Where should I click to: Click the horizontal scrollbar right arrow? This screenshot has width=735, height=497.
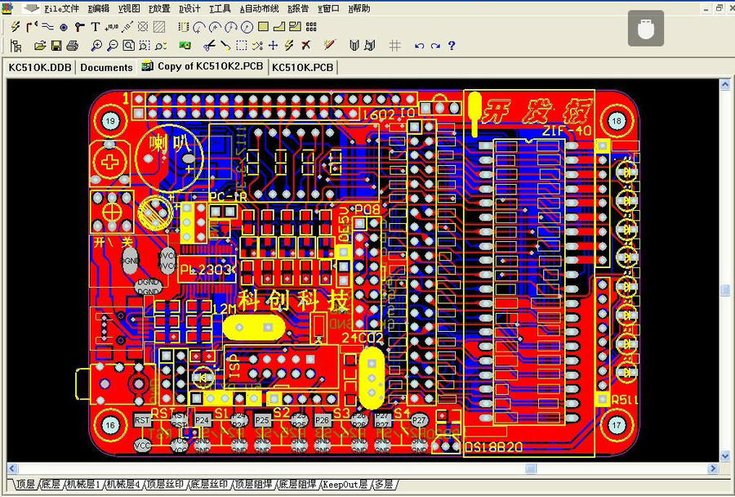(x=713, y=468)
